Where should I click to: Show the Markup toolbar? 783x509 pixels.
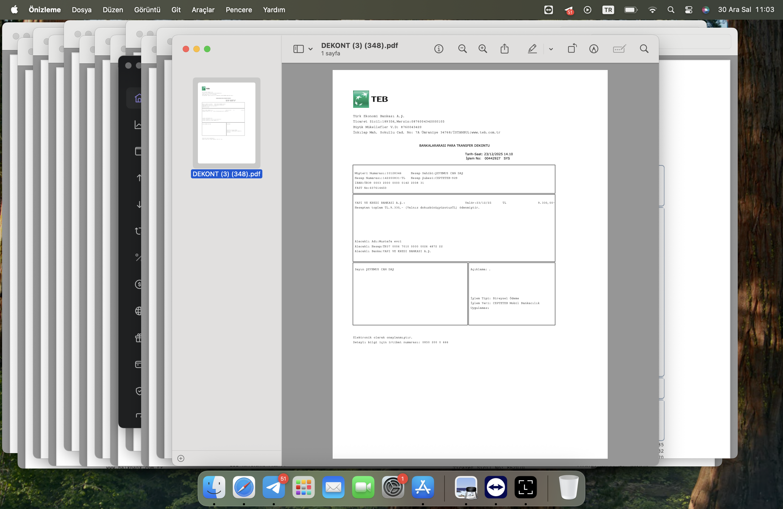pos(593,49)
